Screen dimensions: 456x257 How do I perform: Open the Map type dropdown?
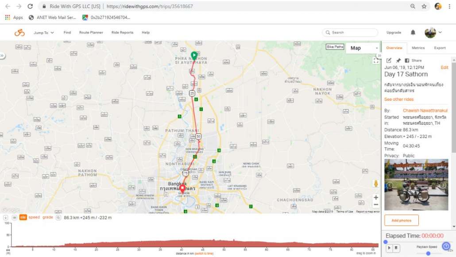point(363,48)
